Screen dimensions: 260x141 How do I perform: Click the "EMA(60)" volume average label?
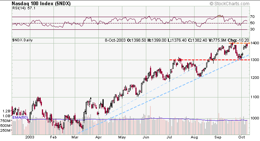pos(20,118)
